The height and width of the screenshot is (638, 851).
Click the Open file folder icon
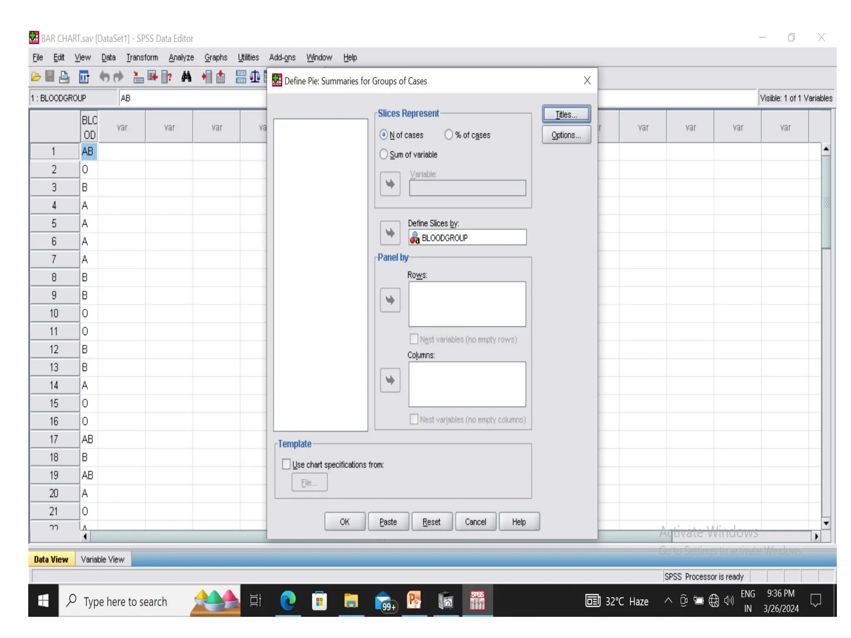pos(36,77)
